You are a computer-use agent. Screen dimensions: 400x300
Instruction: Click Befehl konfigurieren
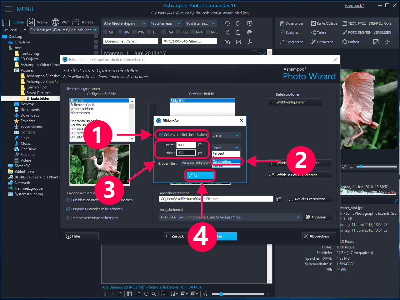pos(295,102)
